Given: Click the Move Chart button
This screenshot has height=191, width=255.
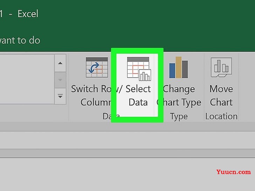Looking at the screenshot, I should pyautogui.click(x=221, y=82).
